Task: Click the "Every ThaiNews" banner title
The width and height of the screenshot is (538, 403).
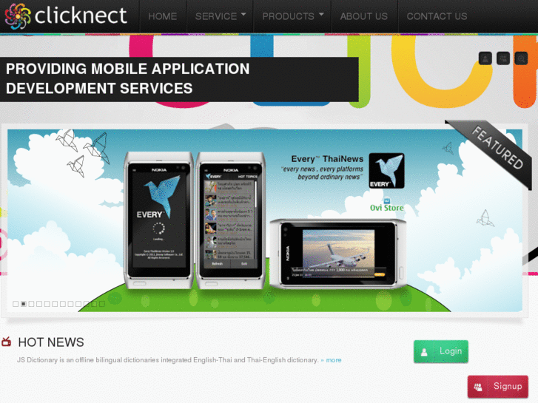Action: click(x=327, y=159)
